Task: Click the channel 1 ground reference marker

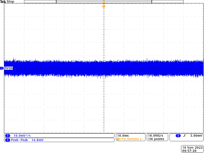Action: 2,68
